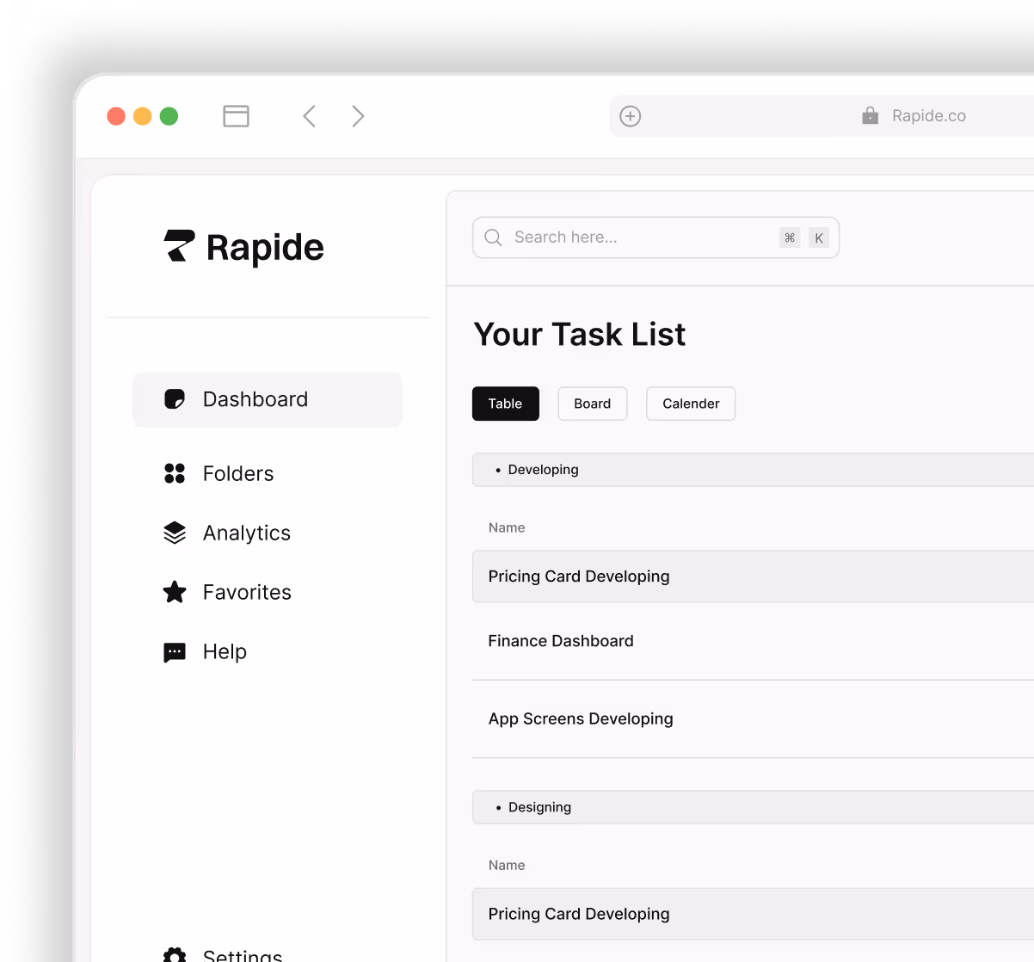Screen dimensions: 1034x962
Task: Open the Finance Dashboard task
Action: [x=560, y=641]
